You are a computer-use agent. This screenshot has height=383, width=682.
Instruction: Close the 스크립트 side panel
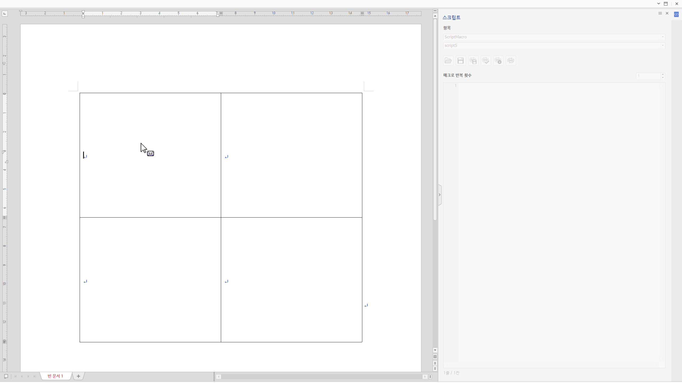667,13
